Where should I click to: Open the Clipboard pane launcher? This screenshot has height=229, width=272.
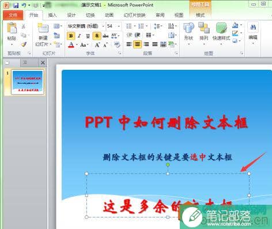(x=29, y=53)
